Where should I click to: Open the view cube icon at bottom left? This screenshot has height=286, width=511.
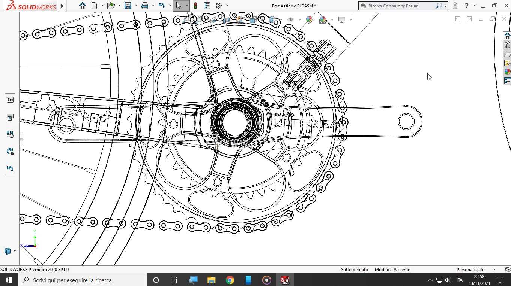coord(7,251)
